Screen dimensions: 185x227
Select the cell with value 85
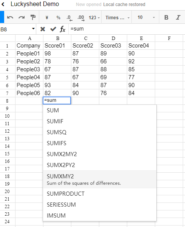[x=141, y=69]
